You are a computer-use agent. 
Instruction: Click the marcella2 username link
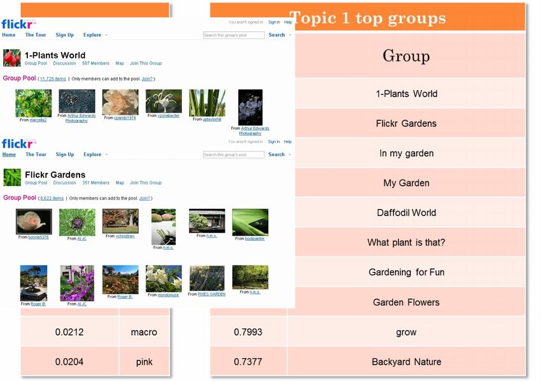pos(38,120)
